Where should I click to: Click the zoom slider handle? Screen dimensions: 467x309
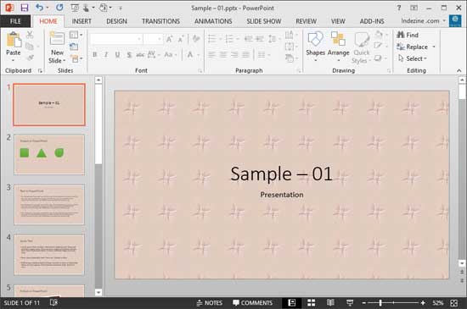pos(380,303)
